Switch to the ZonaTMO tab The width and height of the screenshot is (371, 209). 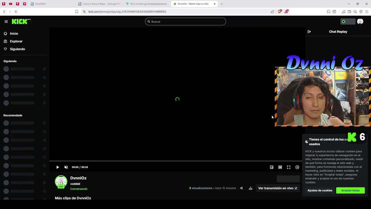52,4
